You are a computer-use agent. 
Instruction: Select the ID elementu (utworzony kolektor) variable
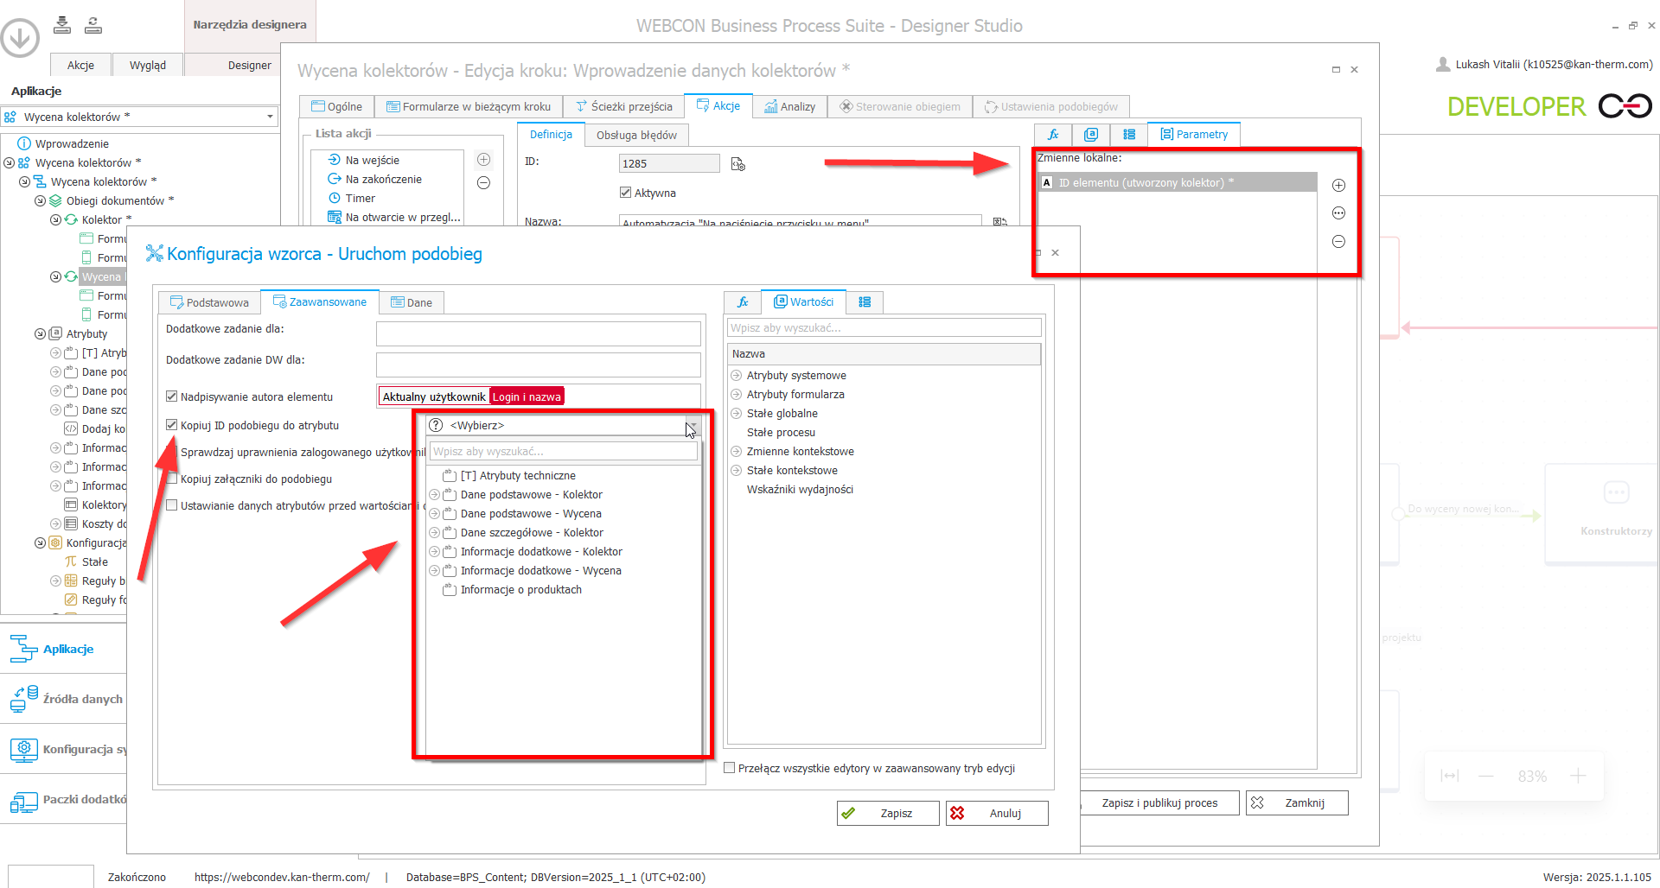click(x=1177, y=182)
